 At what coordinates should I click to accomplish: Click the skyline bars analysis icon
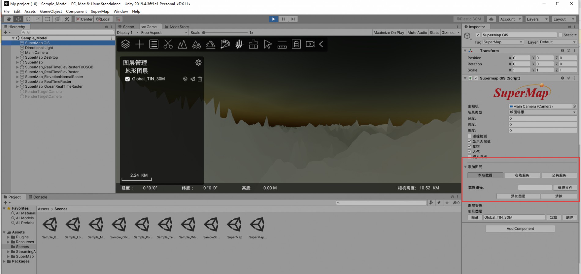tap(239, 44)
